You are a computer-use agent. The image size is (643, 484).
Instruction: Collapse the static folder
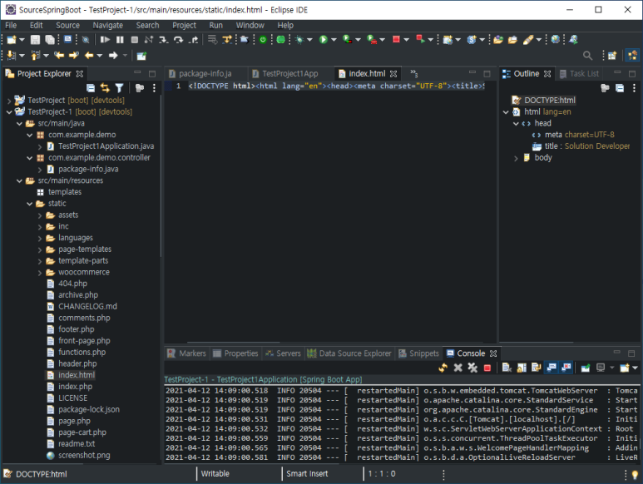(29, 204)
